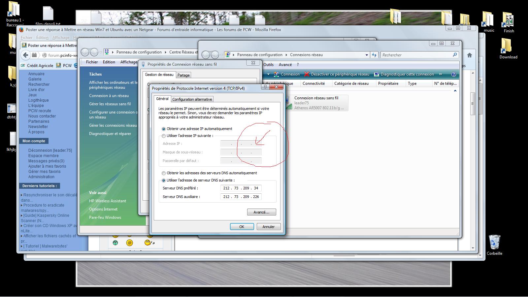Click the Firefox page vertical scrollbar down arrow

coord(473,248)
